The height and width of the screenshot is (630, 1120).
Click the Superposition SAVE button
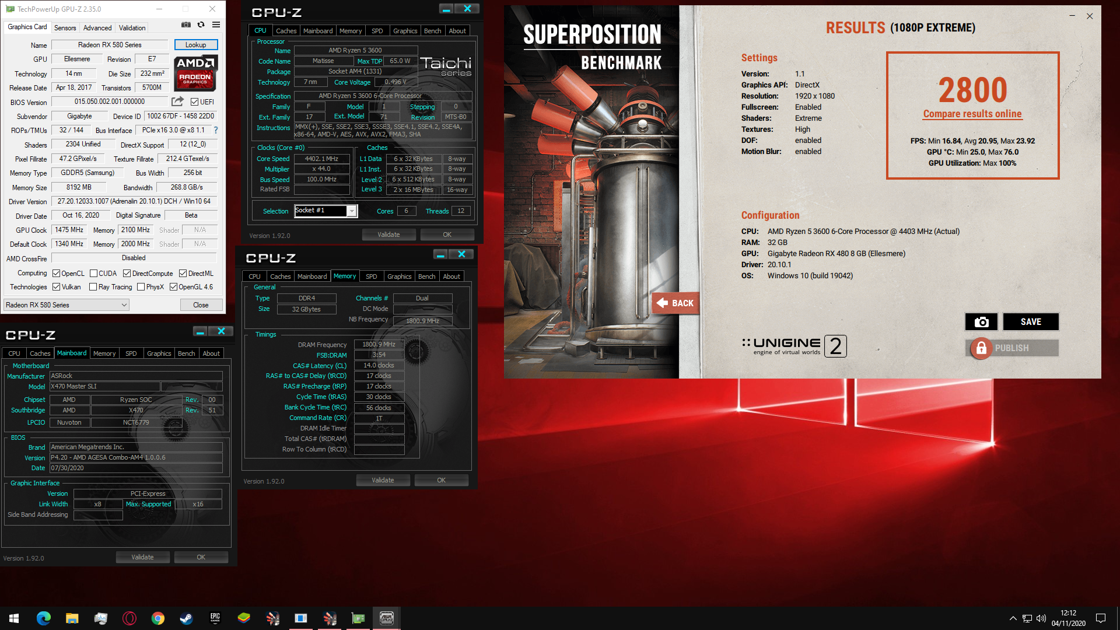1031,322
